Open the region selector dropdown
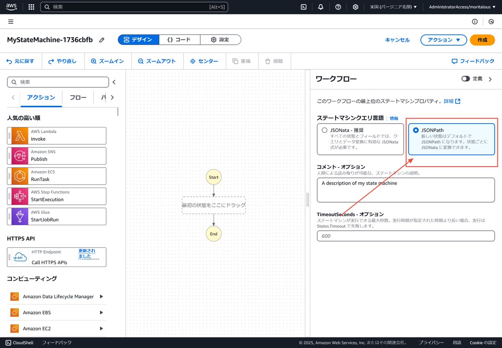The height and width of the screenshot is (348, 502). 393,7
